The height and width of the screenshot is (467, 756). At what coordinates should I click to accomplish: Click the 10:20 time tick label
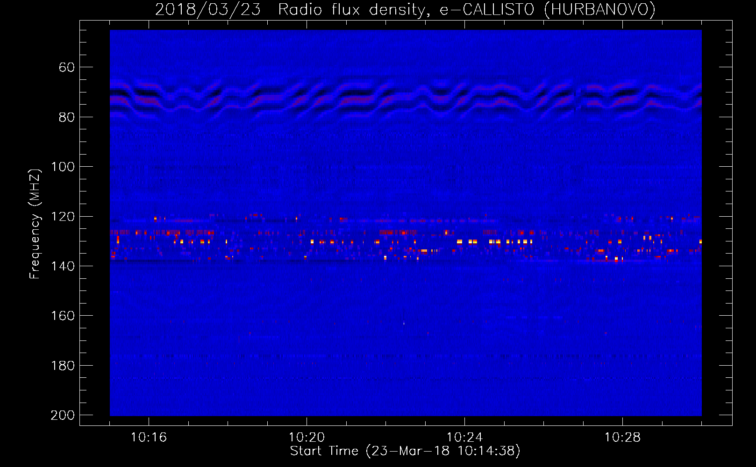[x=307, y=438]
